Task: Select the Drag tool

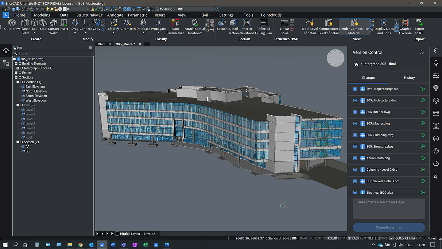Action: [x=75, y=25]
